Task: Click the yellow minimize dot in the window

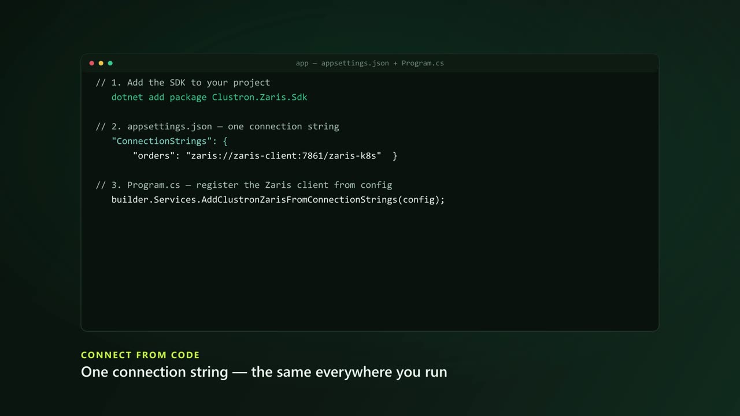Action: [101, 63]
